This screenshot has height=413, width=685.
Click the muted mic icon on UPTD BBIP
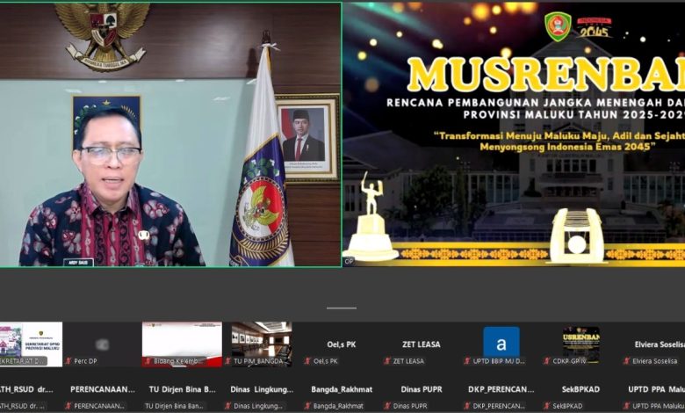coord(466,361)
